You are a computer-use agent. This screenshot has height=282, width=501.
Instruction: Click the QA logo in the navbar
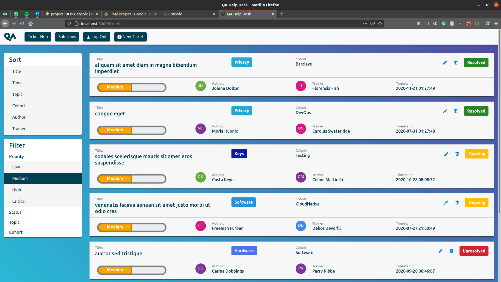[x=10, y=37]
